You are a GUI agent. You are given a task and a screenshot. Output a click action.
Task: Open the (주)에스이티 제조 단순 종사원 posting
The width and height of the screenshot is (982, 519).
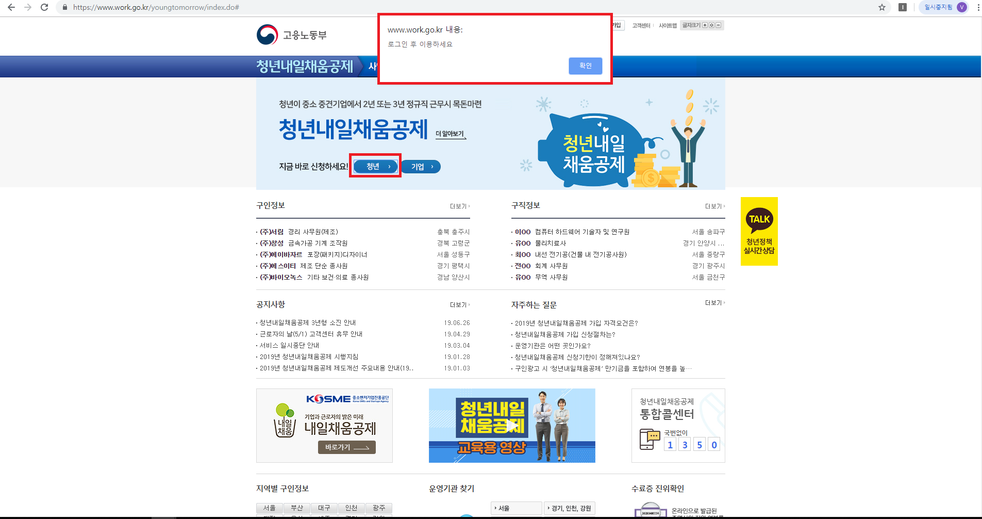click(x=304, y=266)
